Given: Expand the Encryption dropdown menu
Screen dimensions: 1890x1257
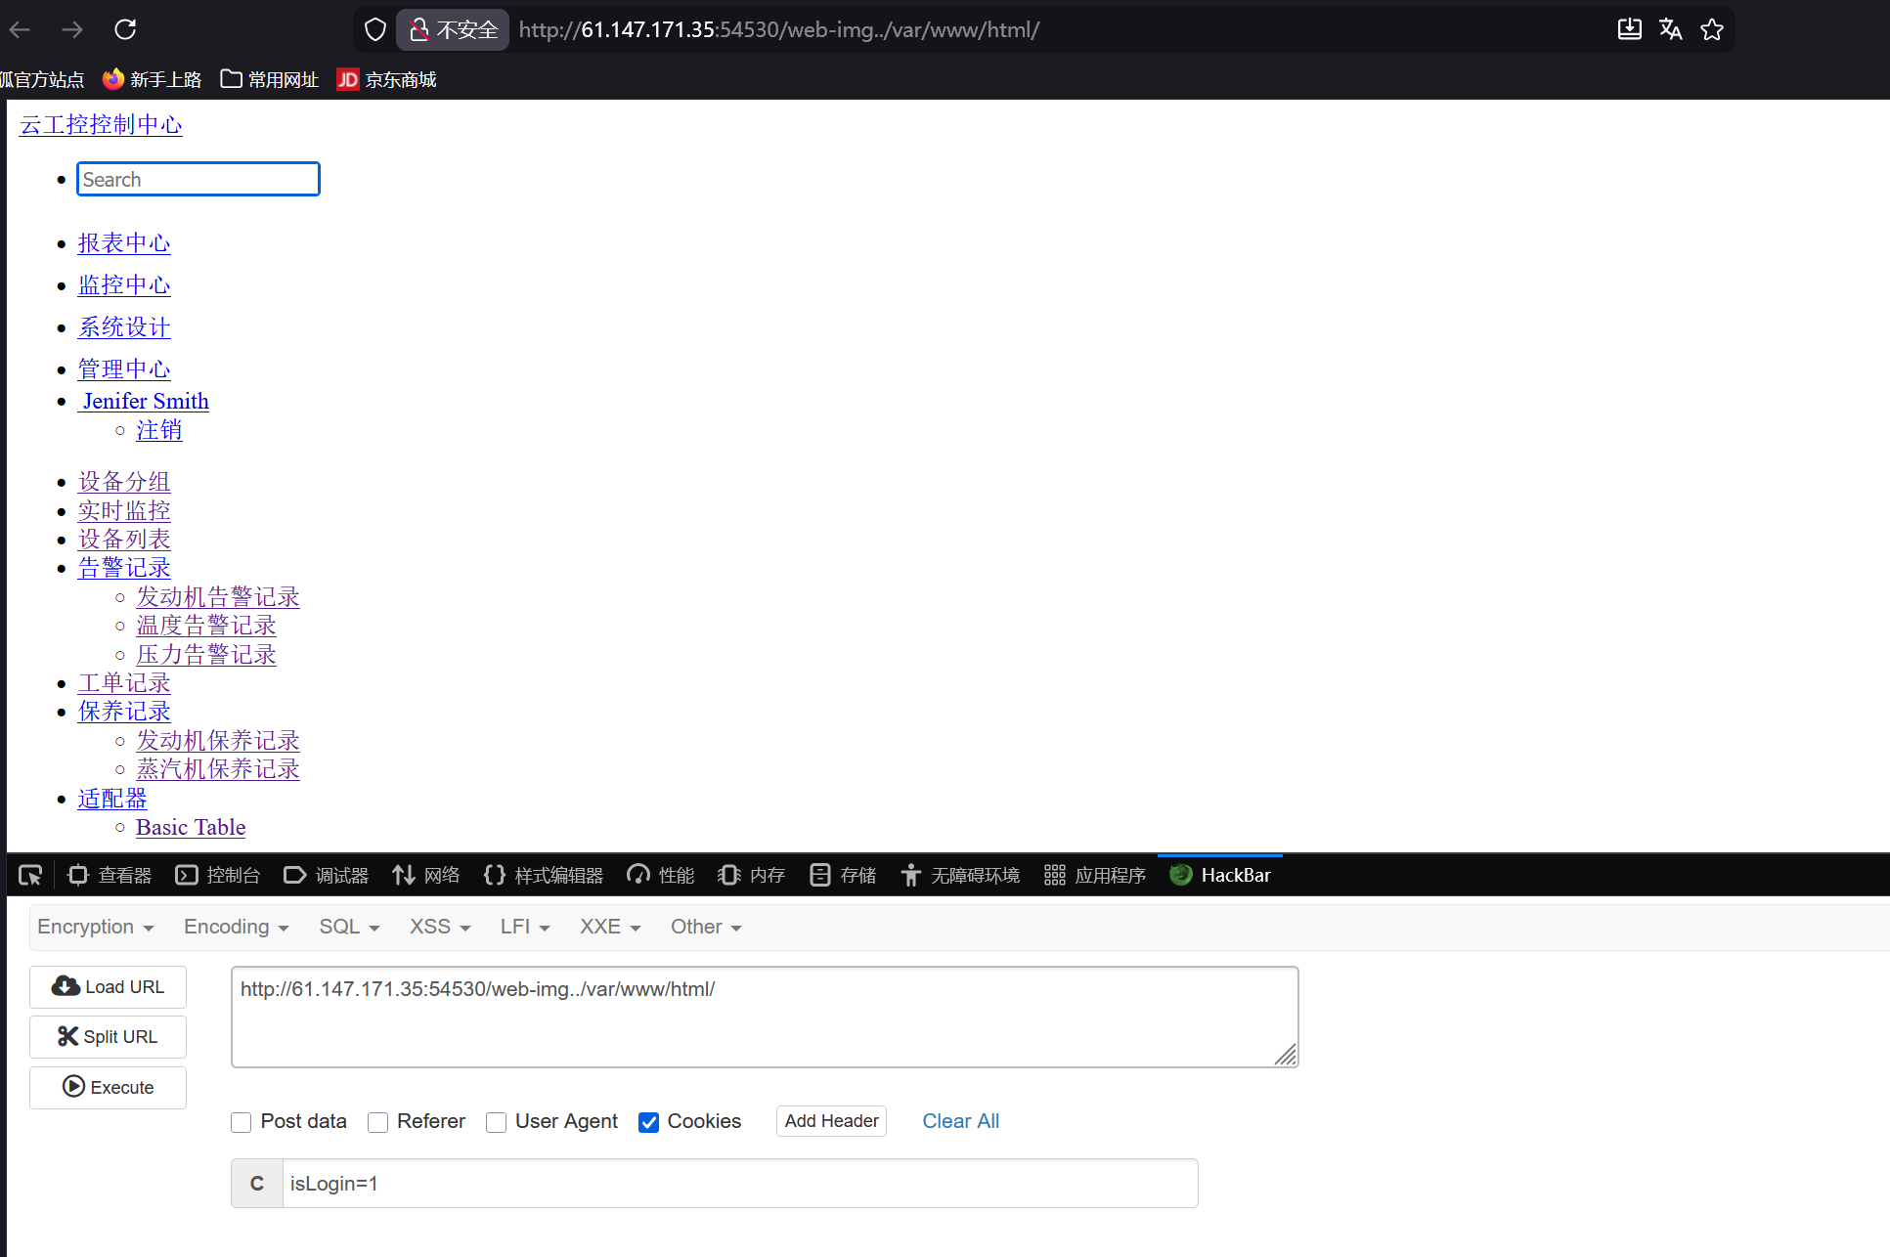Looking at the screenshot, I should coord(95,927).
